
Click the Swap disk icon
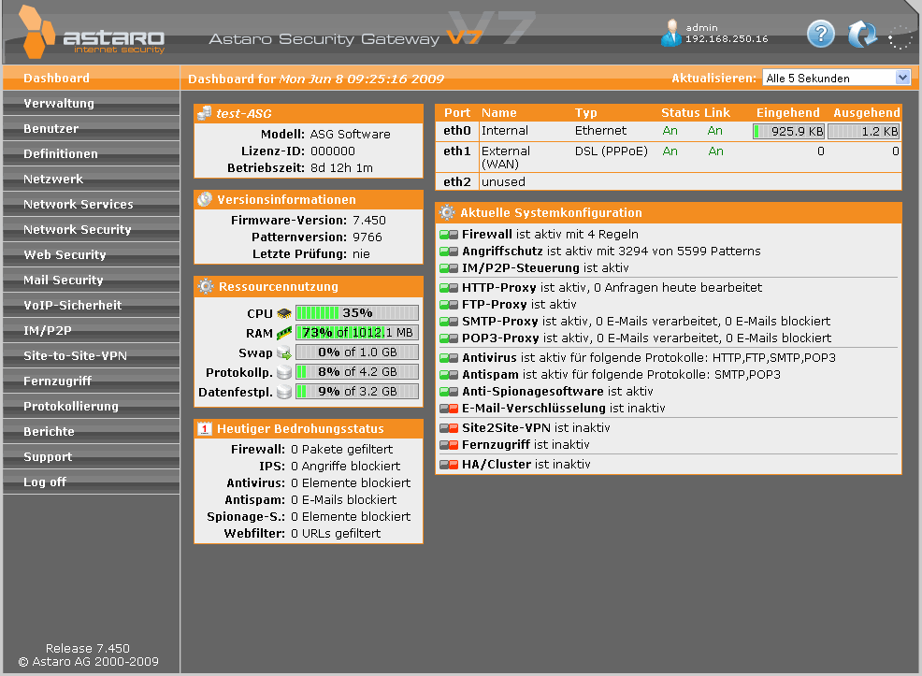284,352
